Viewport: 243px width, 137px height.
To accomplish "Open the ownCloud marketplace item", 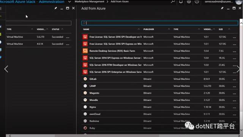I will click(x=95, y=114).
